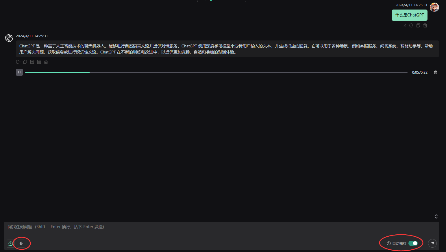The image size is (446, 252).
Task: Copy the user message 什么是ChatGPT
Action: coord(418,25)
